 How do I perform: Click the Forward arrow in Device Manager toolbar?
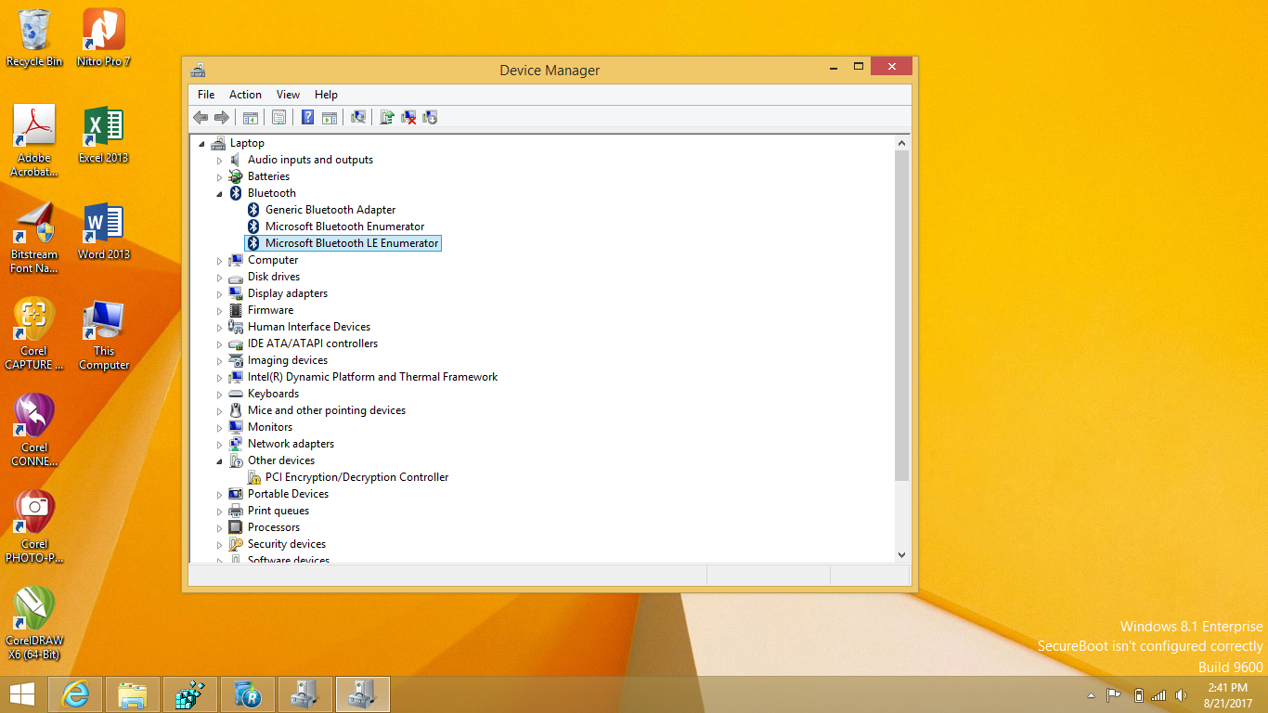222,117
